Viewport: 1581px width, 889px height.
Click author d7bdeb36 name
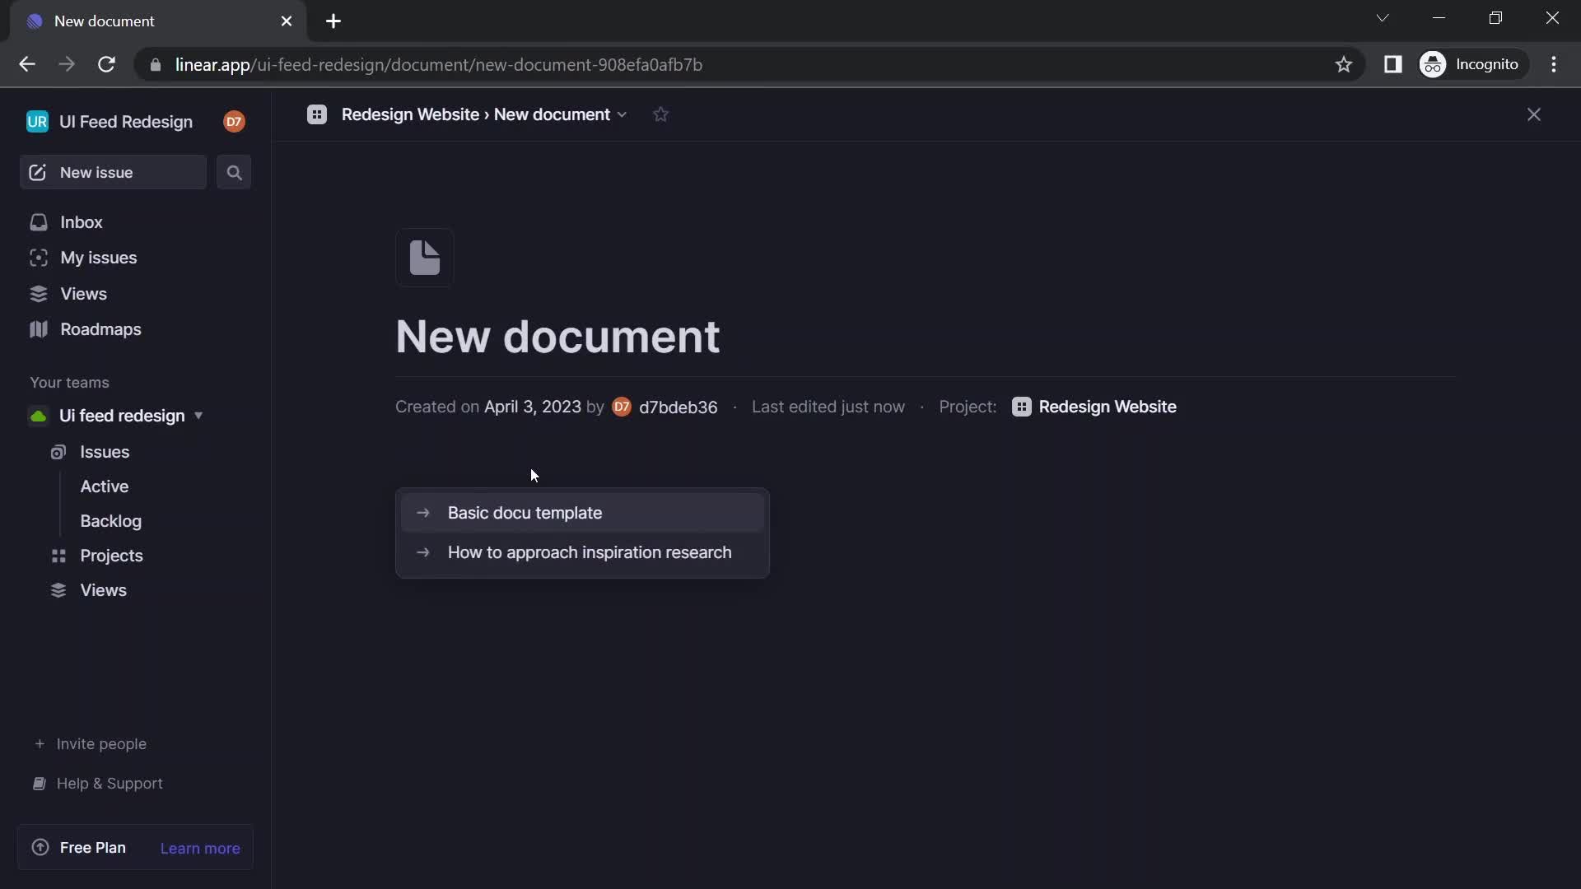pos(678,407)
